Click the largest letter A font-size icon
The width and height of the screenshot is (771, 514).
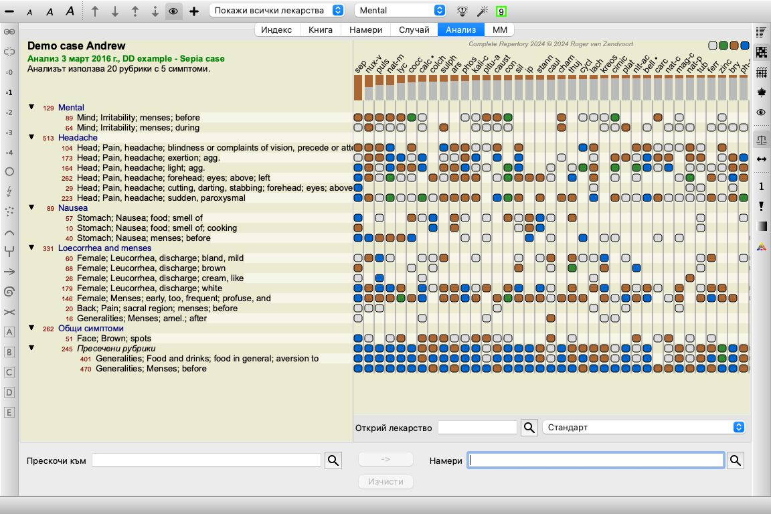[70, 11]
